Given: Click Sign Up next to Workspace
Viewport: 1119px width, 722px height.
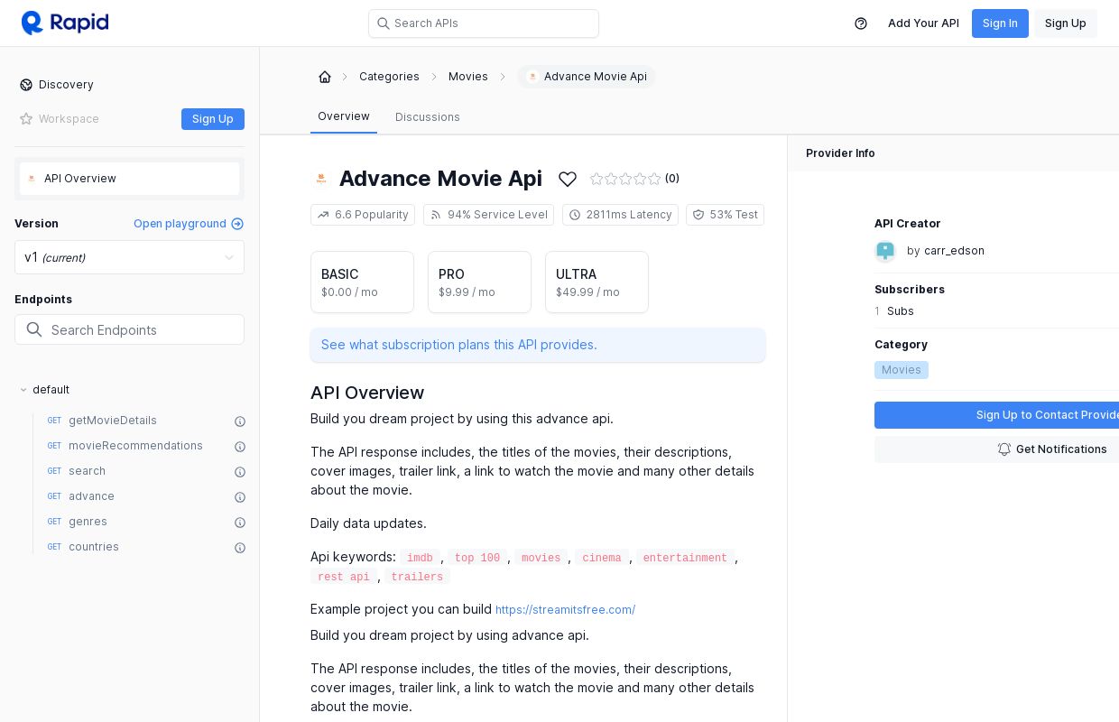Looking at the screenshot, I should 213,119.
